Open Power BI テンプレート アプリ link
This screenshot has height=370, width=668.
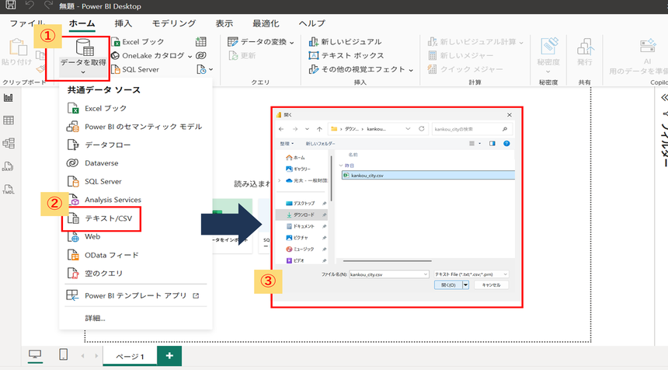tap(135, 295)
